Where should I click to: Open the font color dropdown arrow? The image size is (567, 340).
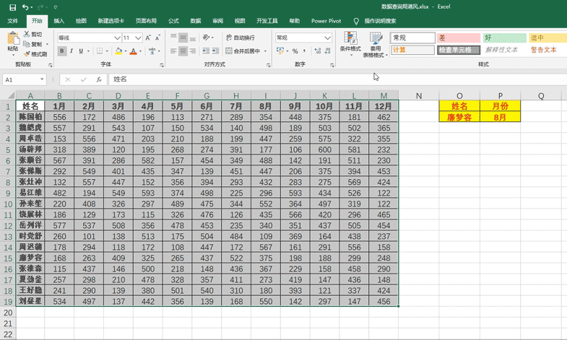140,51
